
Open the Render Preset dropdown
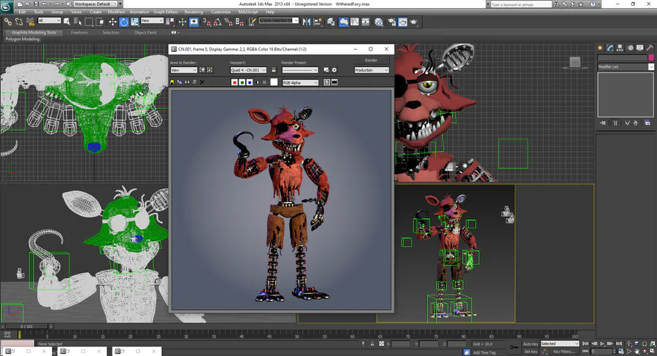point(300,70)
